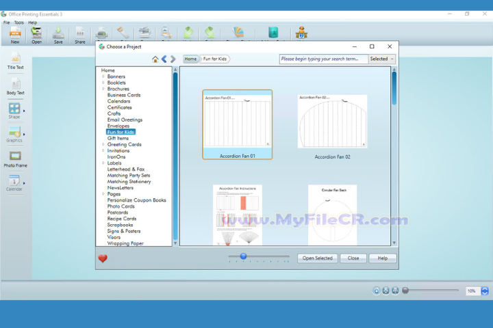Select Photo Cards in the category tree
The image size is (493, 328).
121,206
